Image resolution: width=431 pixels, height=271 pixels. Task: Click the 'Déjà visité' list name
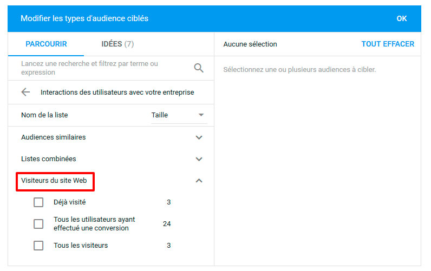pos(69,202)
